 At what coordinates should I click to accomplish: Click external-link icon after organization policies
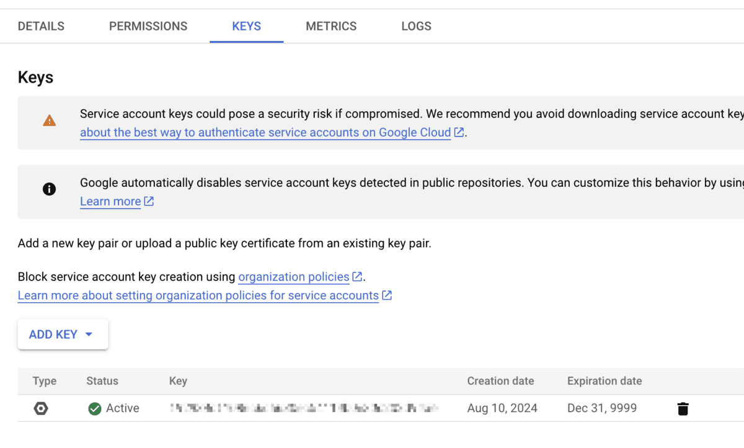coord(357,277)
